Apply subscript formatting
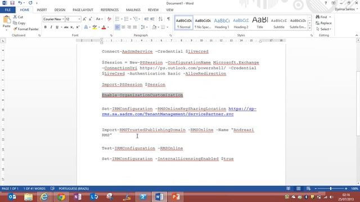Image resolution: width=360 pixels, height=202 pixels. 72,27
